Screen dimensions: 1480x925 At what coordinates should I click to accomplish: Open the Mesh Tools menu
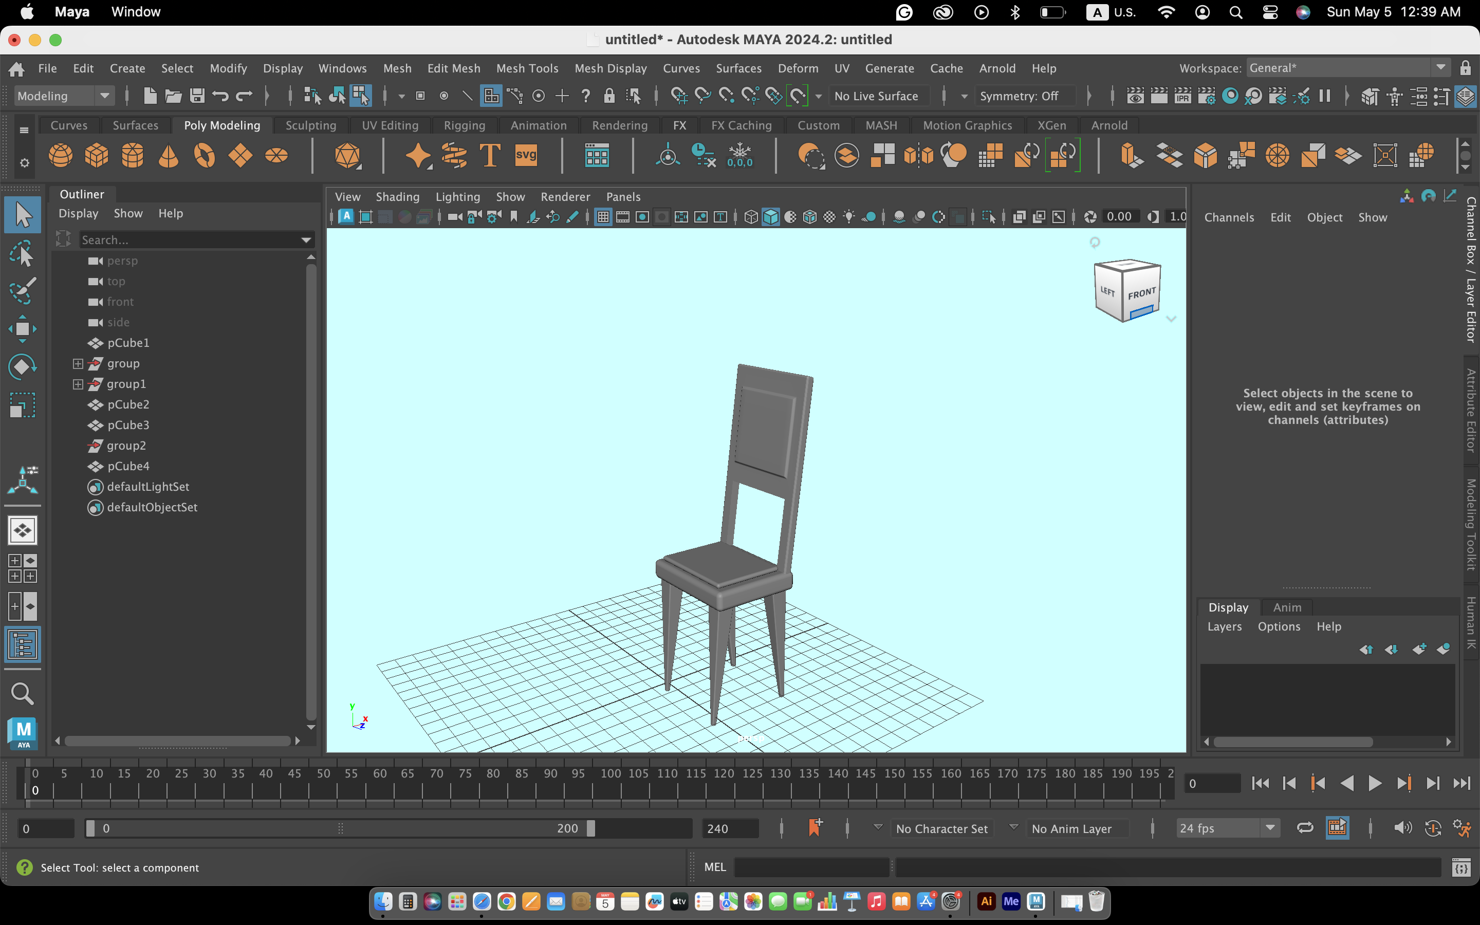pos(527,68)
